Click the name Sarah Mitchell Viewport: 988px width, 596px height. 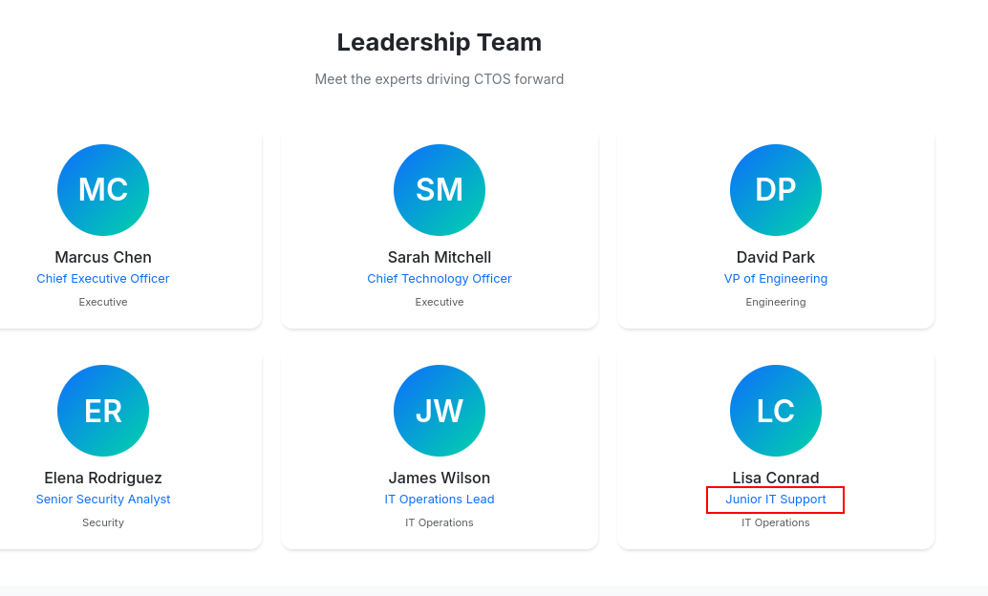440,257
